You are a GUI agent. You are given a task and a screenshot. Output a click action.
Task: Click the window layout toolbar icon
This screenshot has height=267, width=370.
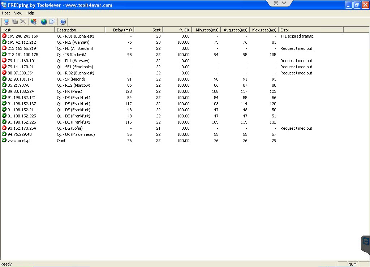(x=52, y=22)
